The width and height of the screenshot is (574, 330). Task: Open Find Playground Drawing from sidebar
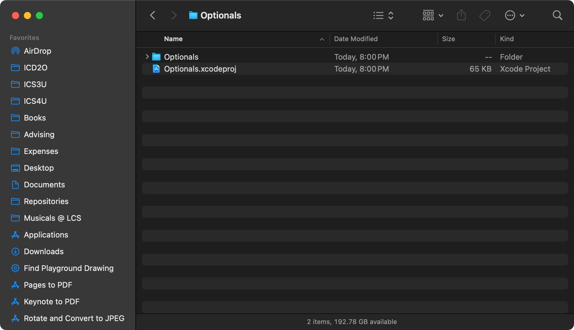[x=69, y=268]
